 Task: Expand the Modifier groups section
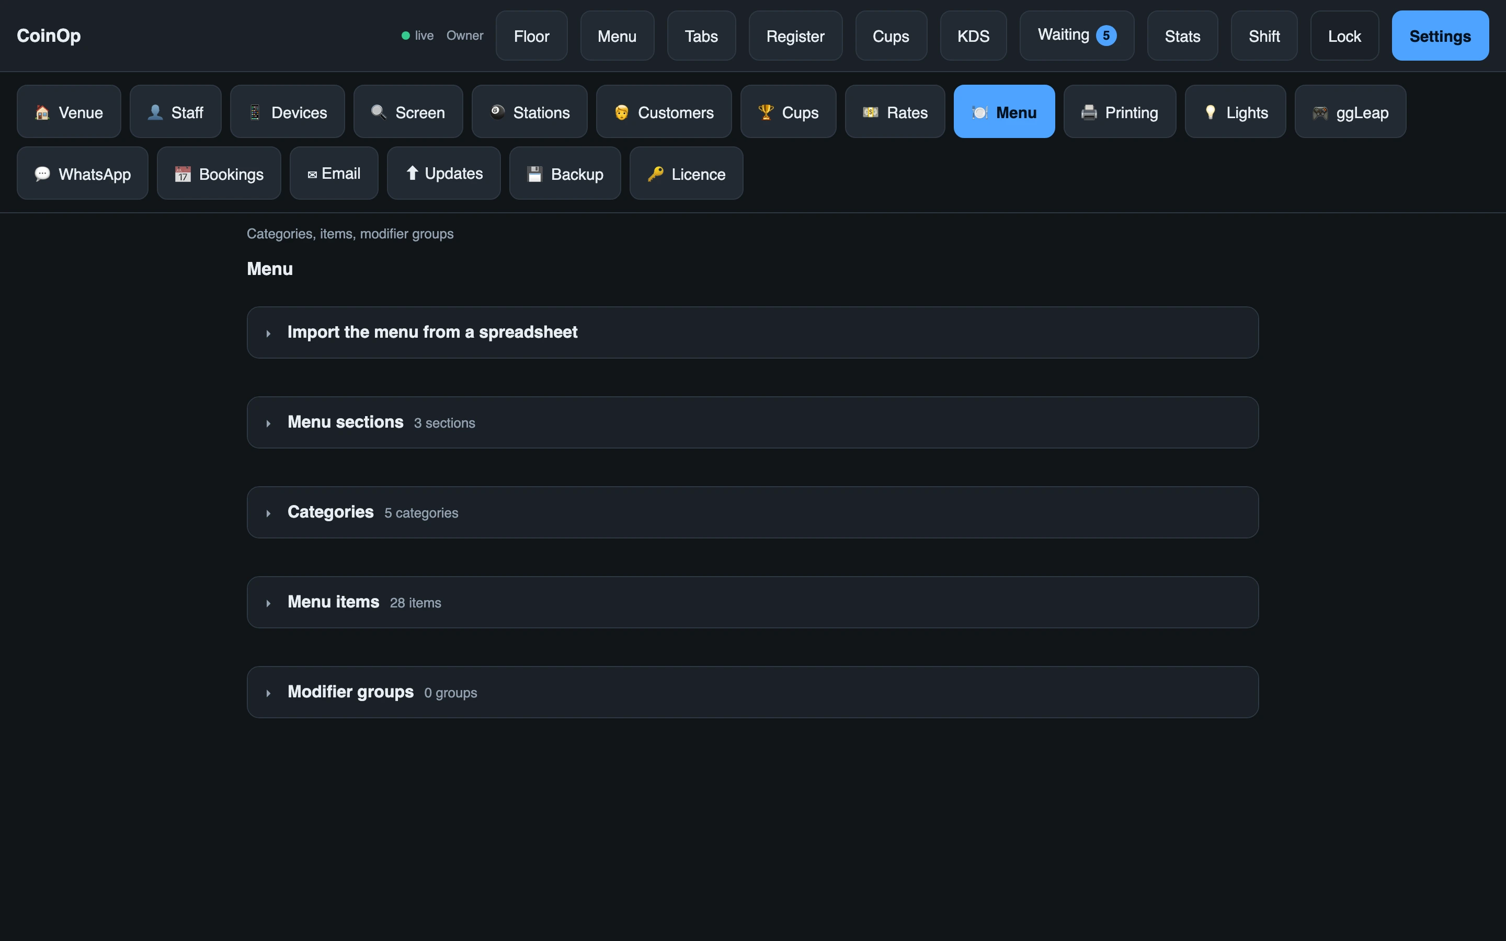[752, 692]
